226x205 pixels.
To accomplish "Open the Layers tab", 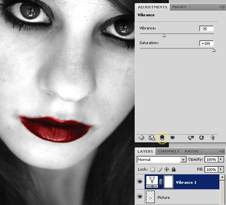I will tap(145, 151).
